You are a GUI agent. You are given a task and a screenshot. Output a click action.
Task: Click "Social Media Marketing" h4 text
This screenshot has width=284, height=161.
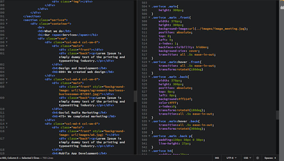(x=79, y=113)
